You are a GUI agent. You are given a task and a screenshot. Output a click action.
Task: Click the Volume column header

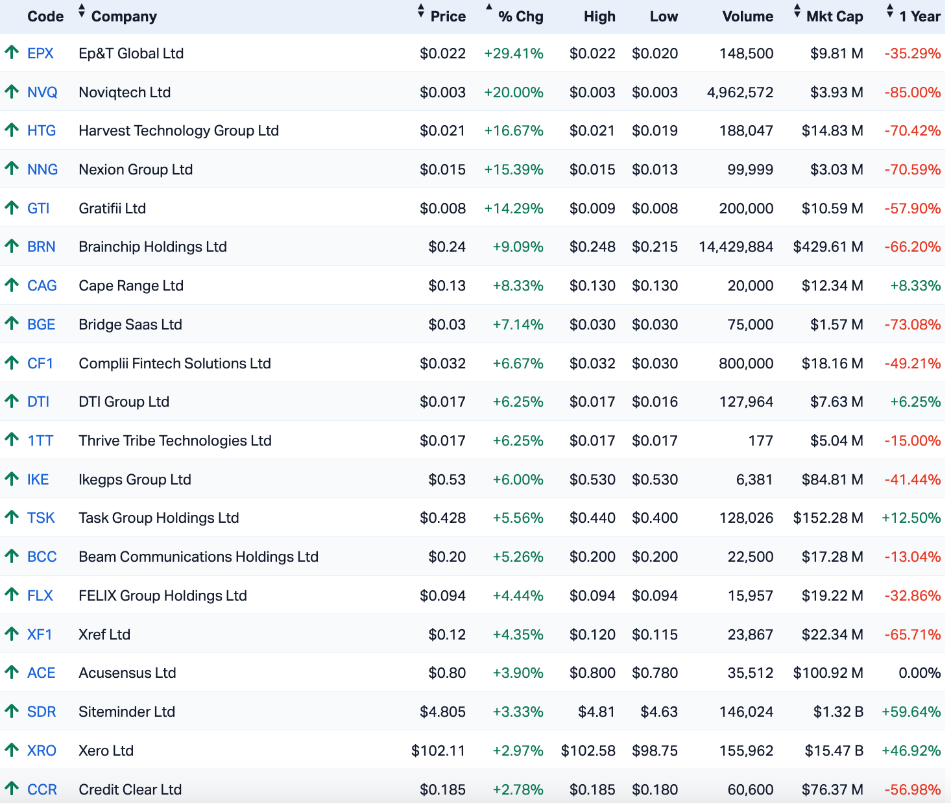(747, 16)
